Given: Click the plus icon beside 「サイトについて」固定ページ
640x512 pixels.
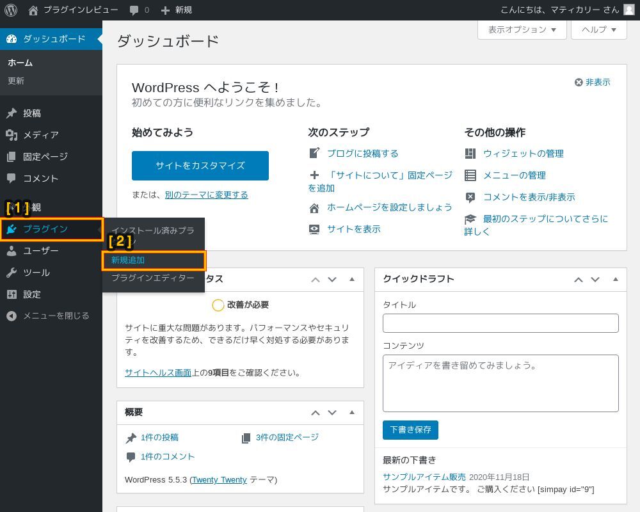Looking at the screenshot, I should click(314, 175).
